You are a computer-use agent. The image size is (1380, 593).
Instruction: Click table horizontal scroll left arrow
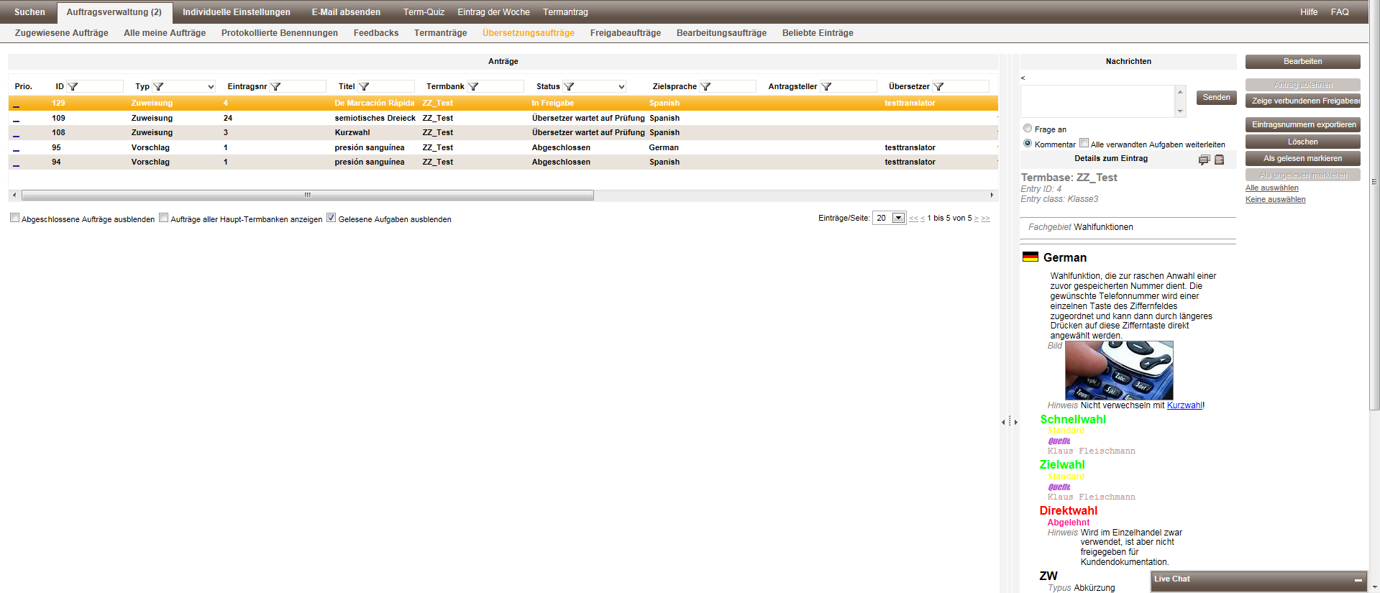pos(14,195)
